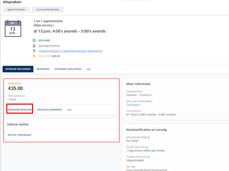Screen dimensions: 229x171
Task: Click the green Gepland status icon
Action: coord(34,40)
